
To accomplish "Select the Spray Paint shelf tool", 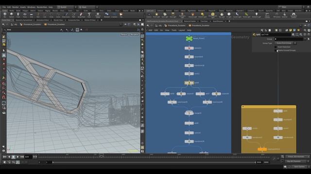I will pyautogui.click(x=81, y=15).
